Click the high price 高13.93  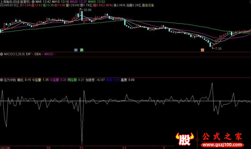click(37, 5)
